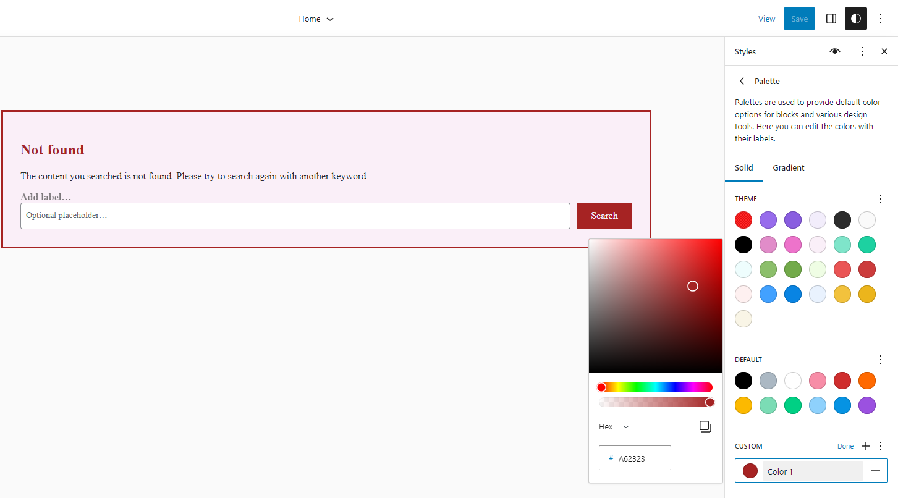Screen dimensions: 898x498
Task: Open the editor options kebab menu
Action: pyautogui.click(x=881, y=19)
